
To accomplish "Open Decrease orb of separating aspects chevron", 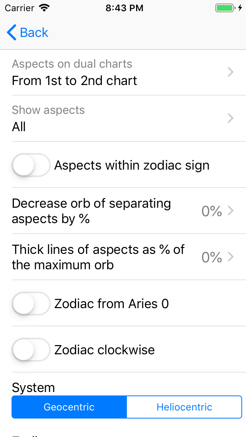I will [231, 211].
